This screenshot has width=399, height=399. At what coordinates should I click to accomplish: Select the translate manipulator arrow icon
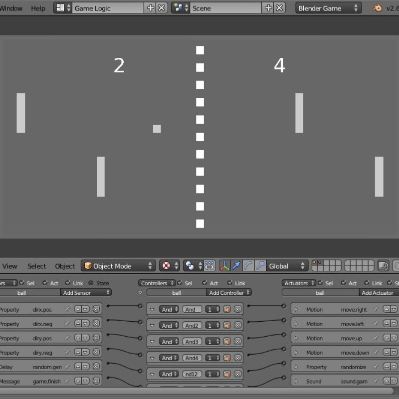pyautogui.click(x=235, y=266)
